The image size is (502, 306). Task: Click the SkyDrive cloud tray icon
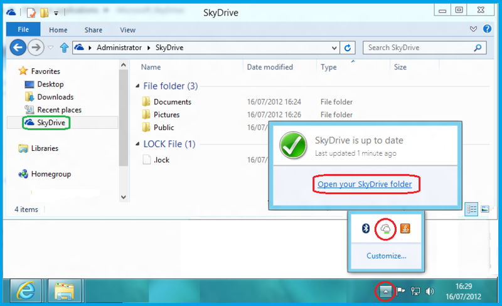click(385, 228)
